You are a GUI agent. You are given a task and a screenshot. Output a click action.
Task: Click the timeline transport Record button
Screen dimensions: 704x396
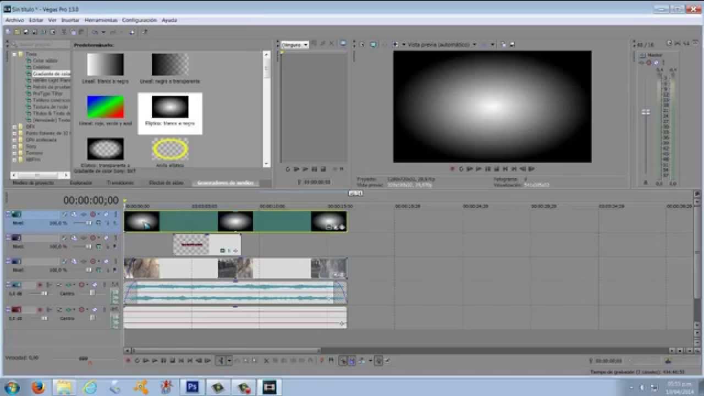coord(128,361)
